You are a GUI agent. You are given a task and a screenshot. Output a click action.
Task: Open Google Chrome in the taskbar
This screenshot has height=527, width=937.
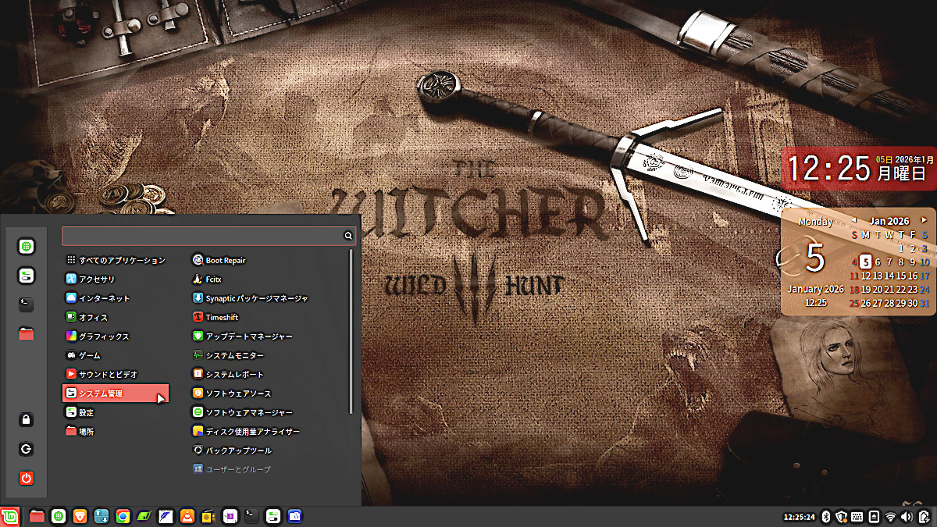pyautogui.click(x=123, y=516)
